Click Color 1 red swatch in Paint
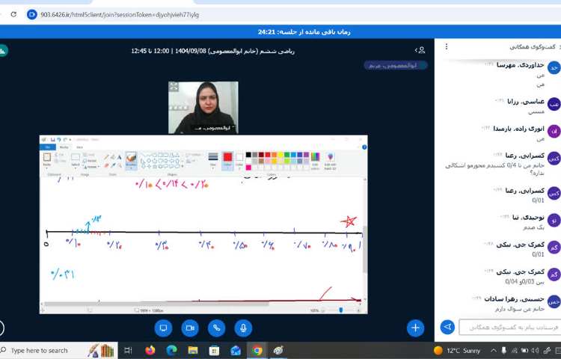This screenshot has width=561, height=359. pos(228,161)
